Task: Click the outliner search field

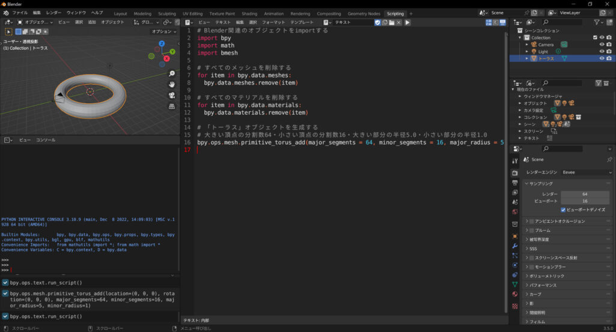Action: [x=561, y=22]
